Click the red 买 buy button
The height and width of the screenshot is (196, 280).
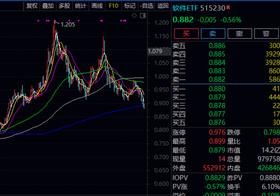(x=186, y=33)
